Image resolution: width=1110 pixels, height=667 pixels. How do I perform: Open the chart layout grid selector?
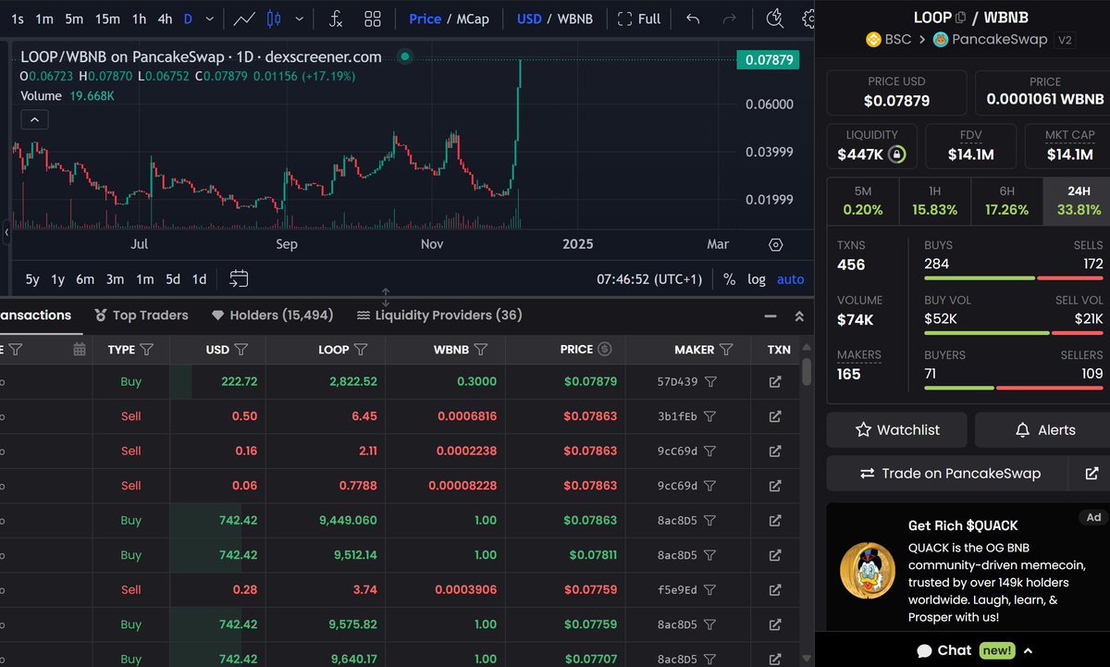pos(373,19)
